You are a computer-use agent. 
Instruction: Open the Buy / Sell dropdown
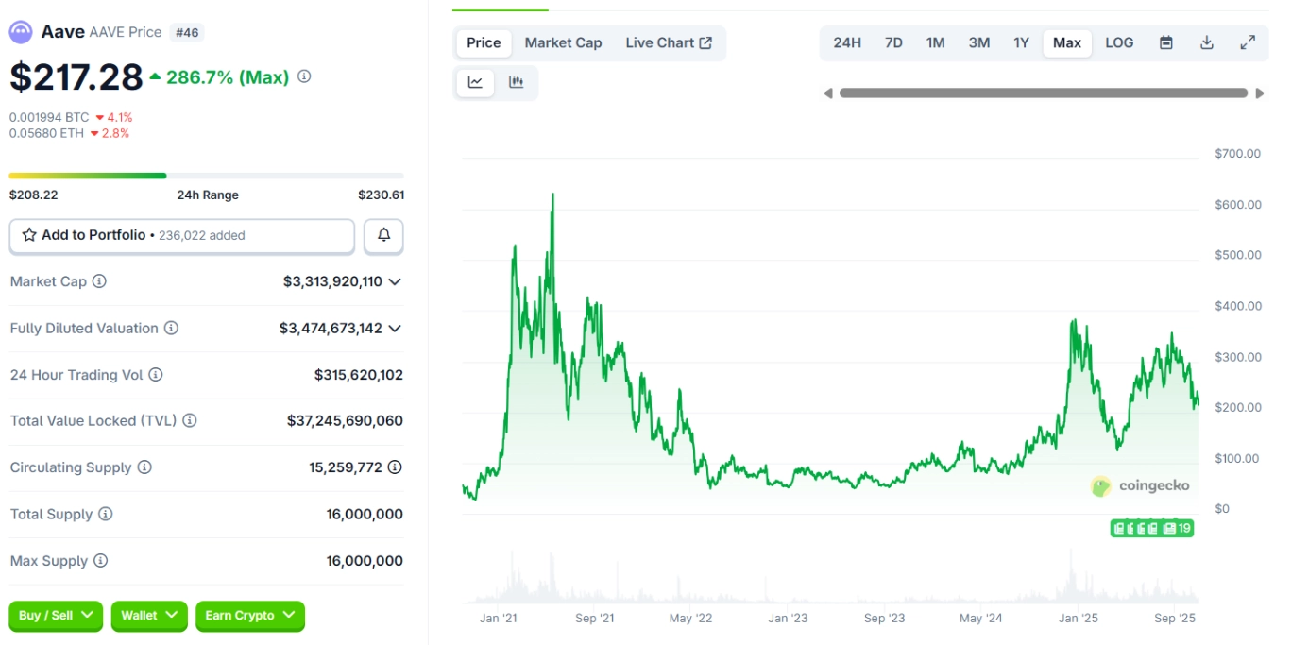pyautogui.click(x=58, y=616)
